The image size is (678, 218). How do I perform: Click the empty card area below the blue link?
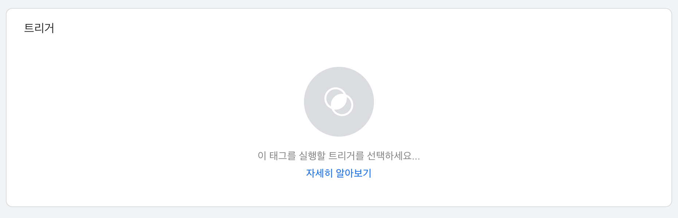[339, 193]
